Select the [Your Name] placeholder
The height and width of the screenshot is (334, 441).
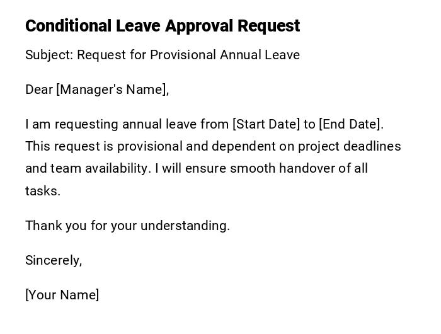(x=62, y=295)
